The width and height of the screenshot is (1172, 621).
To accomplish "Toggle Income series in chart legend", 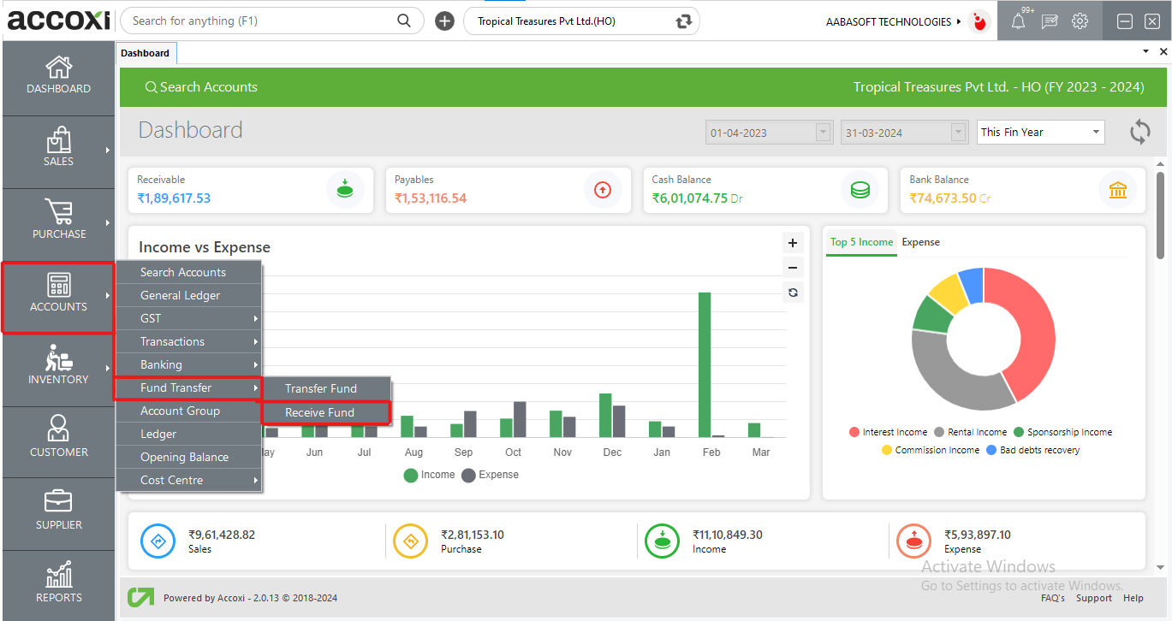I will tap(430, 475).
